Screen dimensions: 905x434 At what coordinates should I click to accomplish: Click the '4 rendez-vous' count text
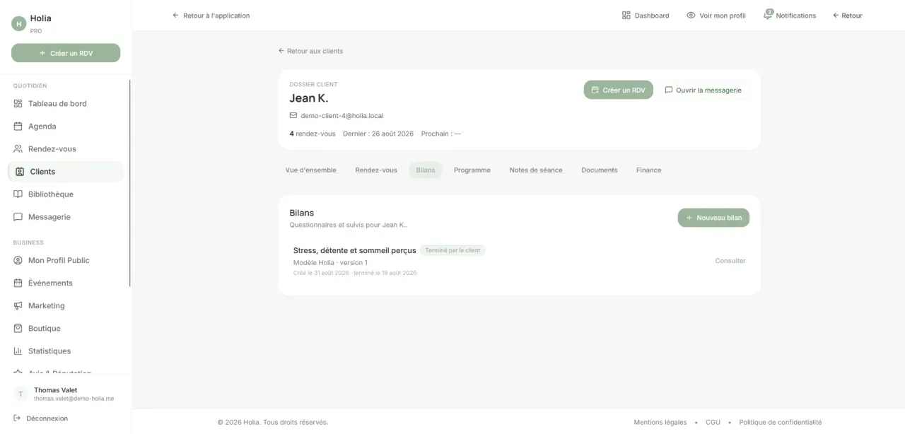[313, 134]
